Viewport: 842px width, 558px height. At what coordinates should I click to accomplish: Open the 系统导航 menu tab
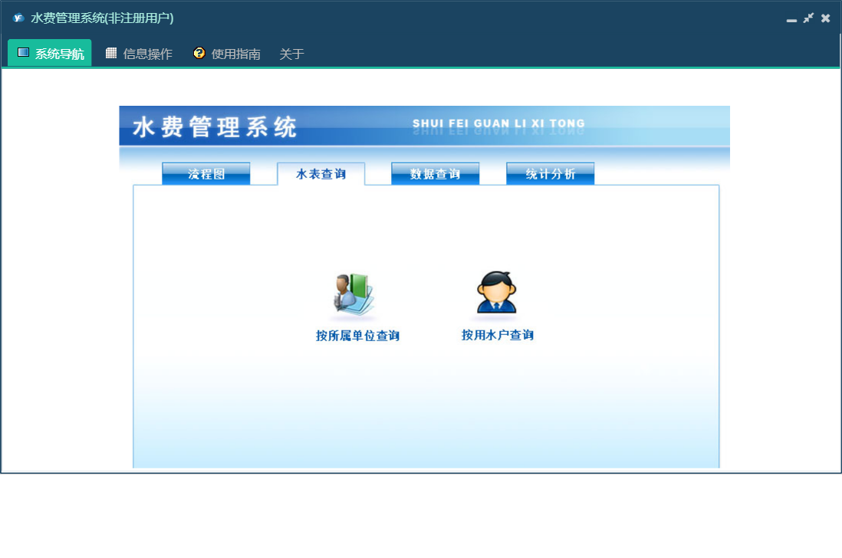tap(50, 53)
